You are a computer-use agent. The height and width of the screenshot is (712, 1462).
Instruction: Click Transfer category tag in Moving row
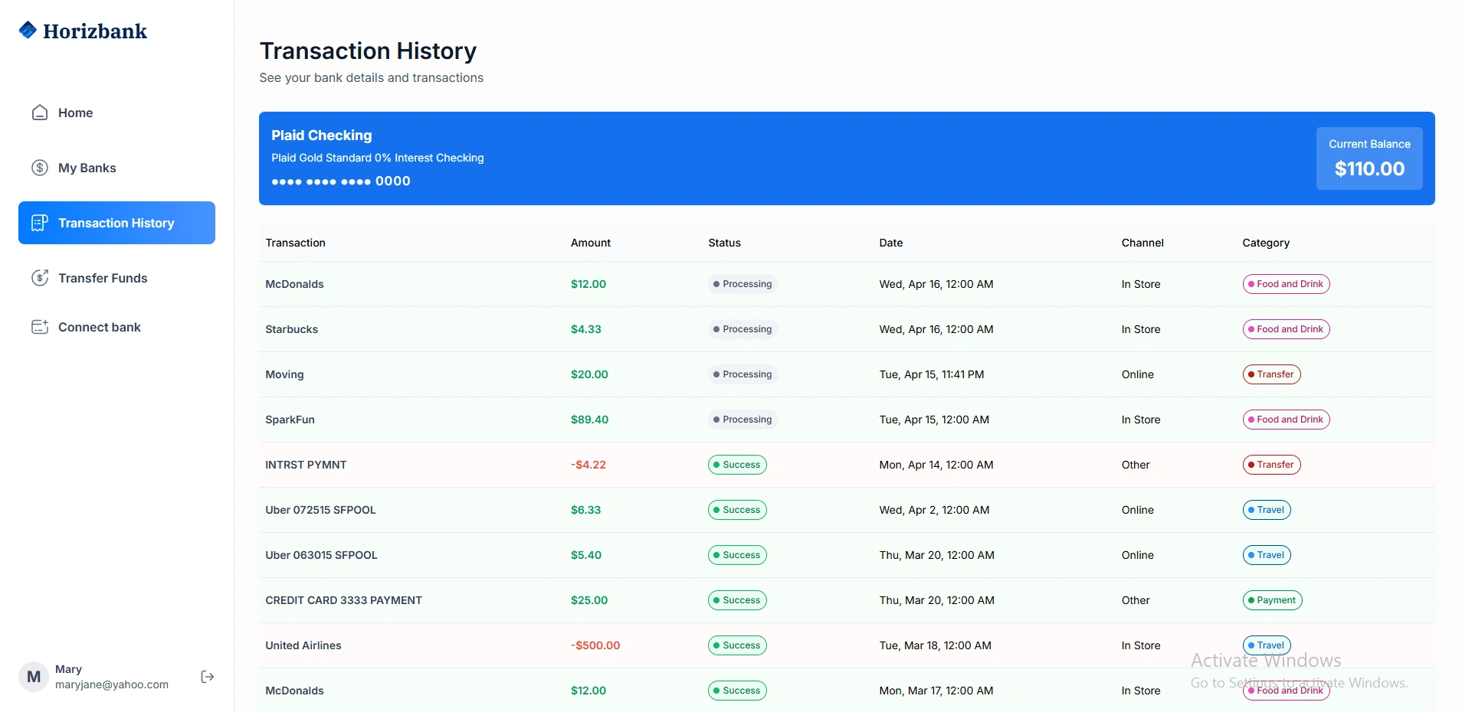1271,374
